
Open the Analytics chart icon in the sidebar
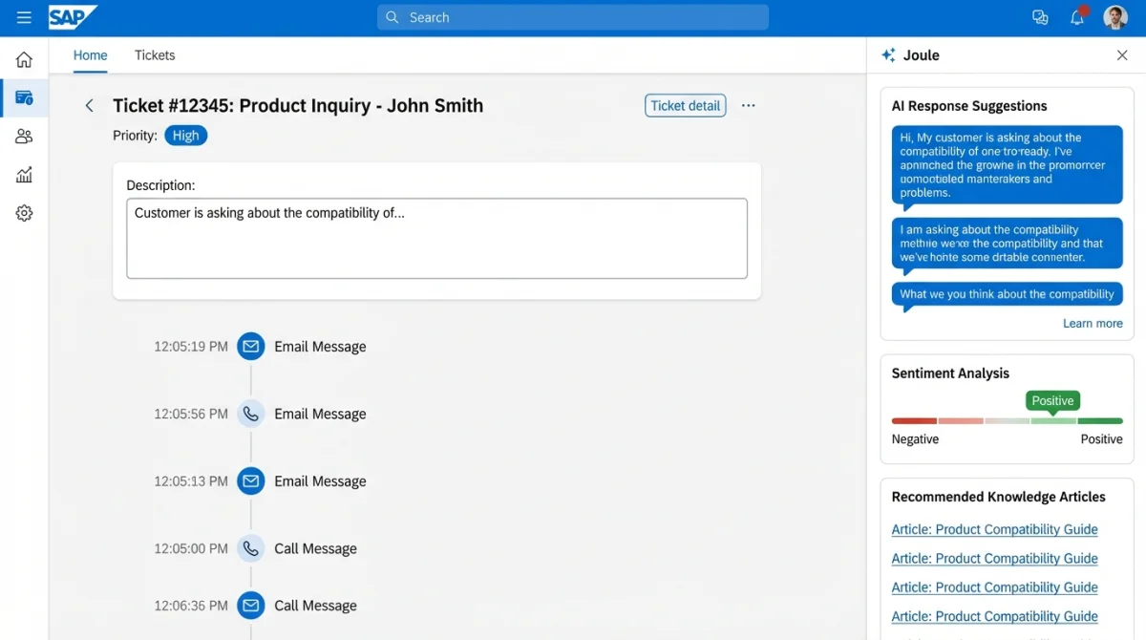point(24,174)
